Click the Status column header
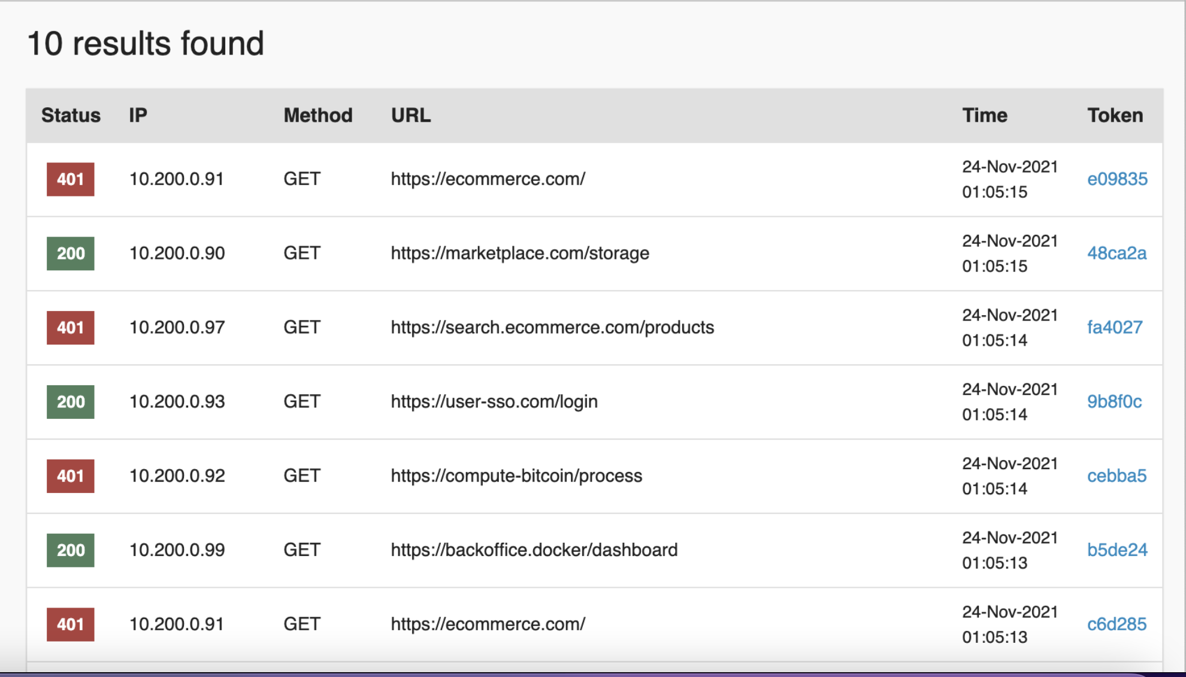This screenshot has width=1186, height=677. (x=71, y=115)
